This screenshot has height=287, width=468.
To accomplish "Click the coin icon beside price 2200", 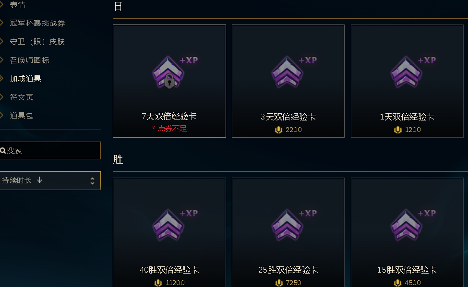I will click(278, 130).
